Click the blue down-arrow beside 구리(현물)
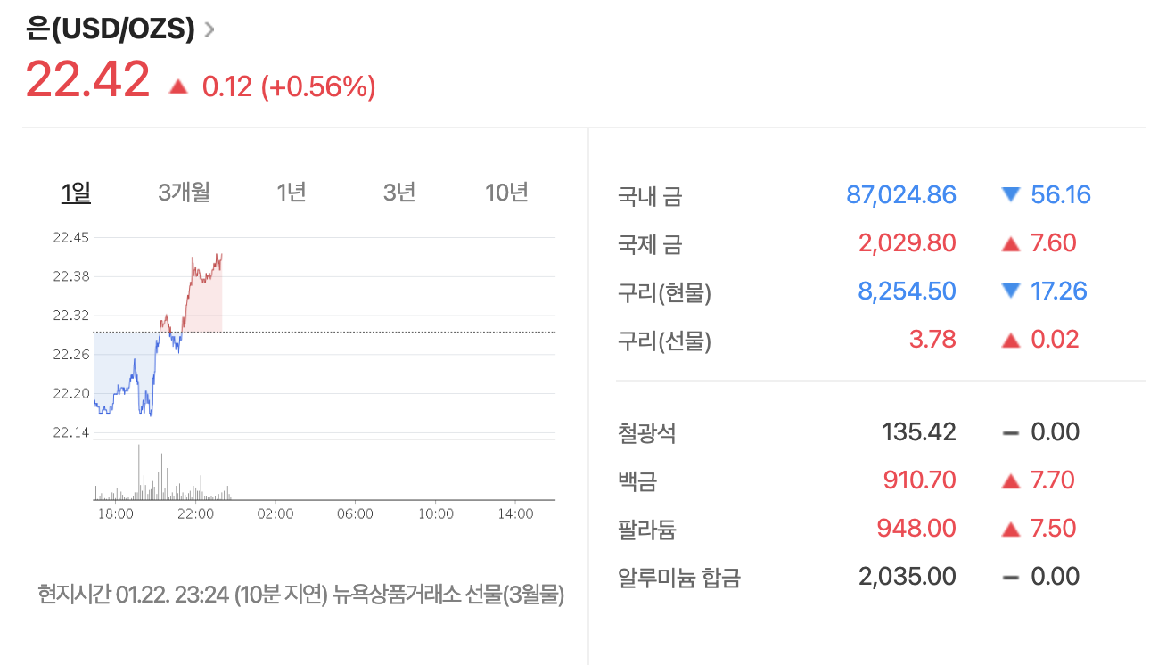This screenshot has width=1150, height=665. pos(1011,291)
